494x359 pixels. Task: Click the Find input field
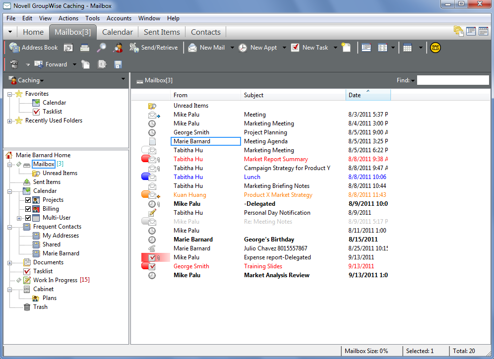[452, 80]
